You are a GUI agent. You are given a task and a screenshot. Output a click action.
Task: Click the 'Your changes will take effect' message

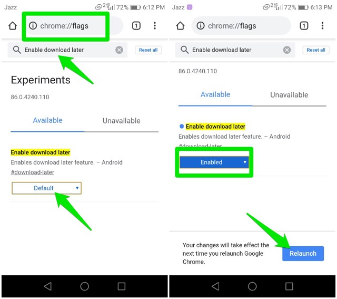[226, 254]
